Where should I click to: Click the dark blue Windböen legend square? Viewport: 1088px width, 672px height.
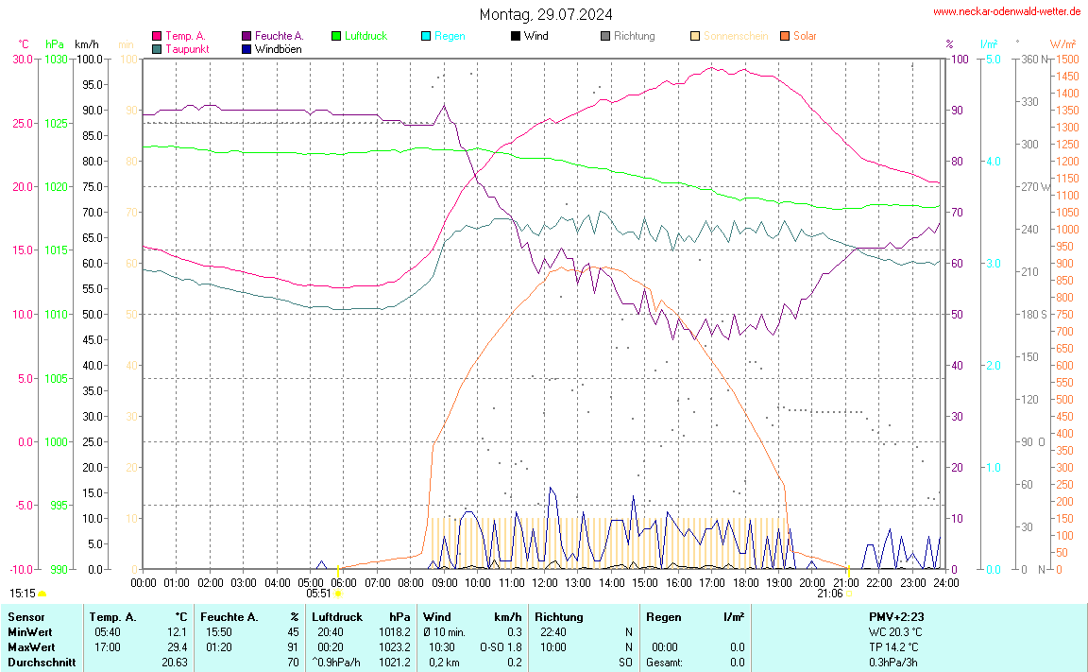pos(246,49)
